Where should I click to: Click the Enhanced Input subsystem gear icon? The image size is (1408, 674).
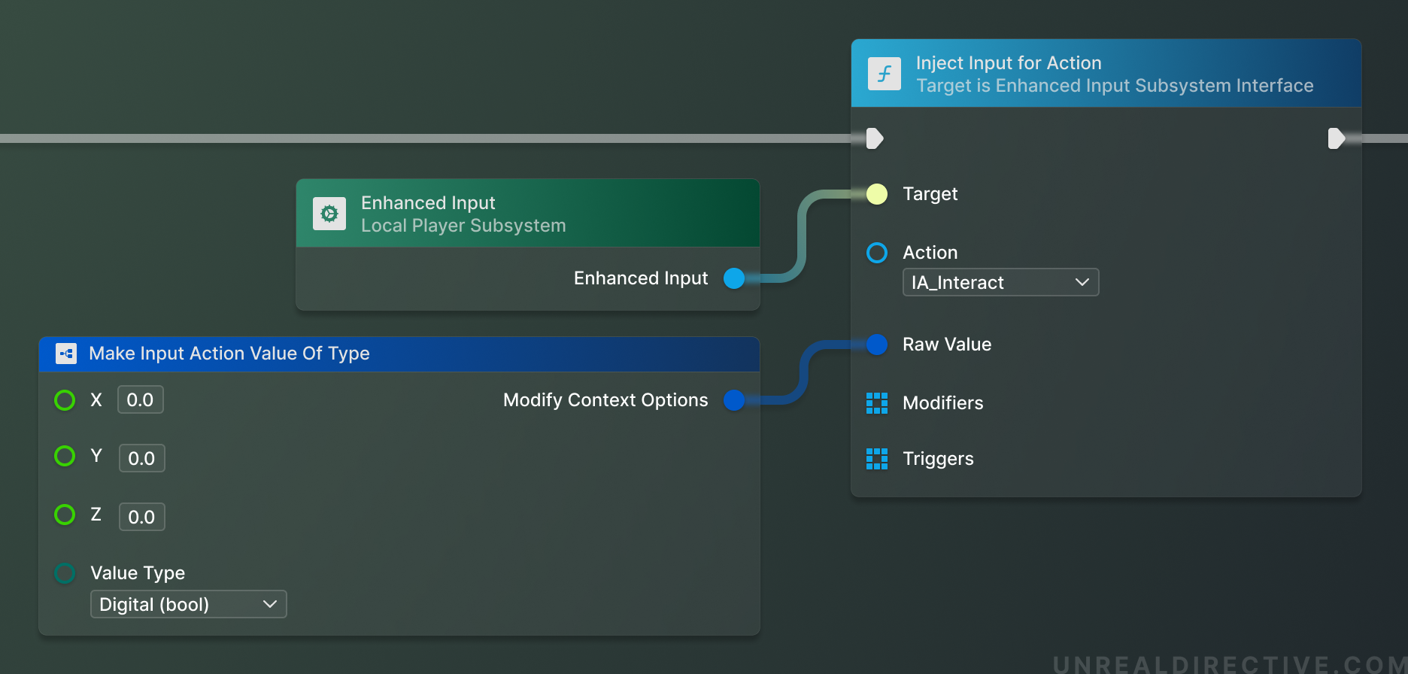329,214
